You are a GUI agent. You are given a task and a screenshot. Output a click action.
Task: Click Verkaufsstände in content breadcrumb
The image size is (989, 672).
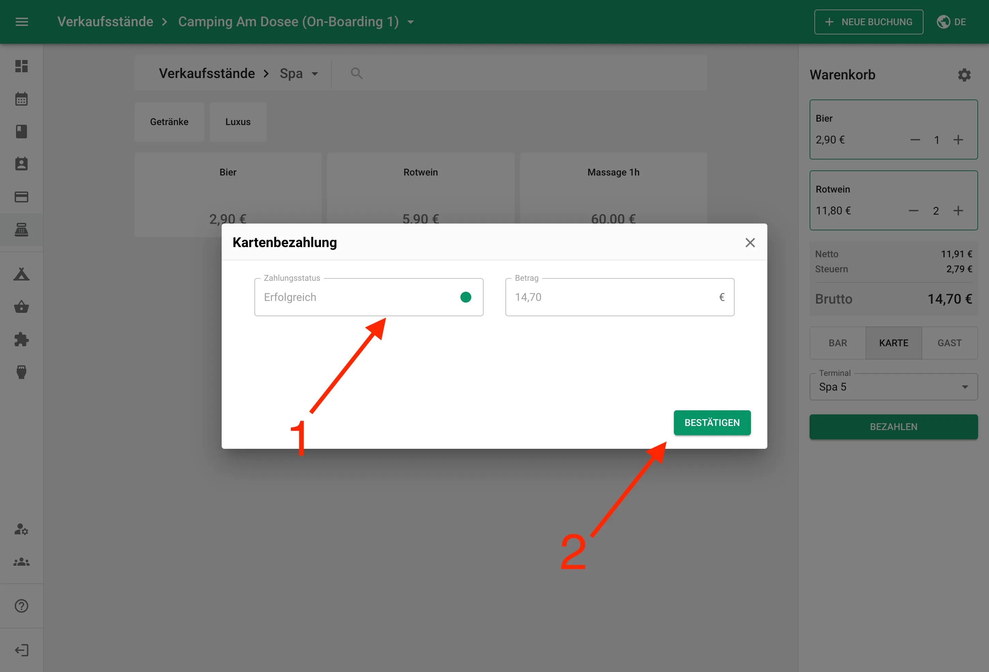click(207, 74)
